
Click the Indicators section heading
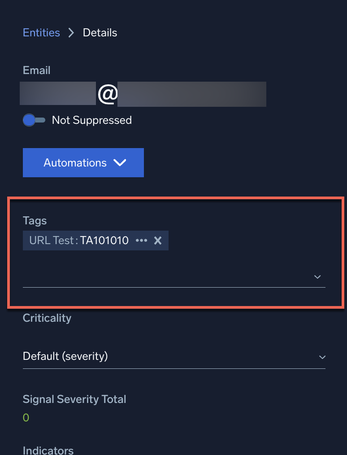click(48, 450)
